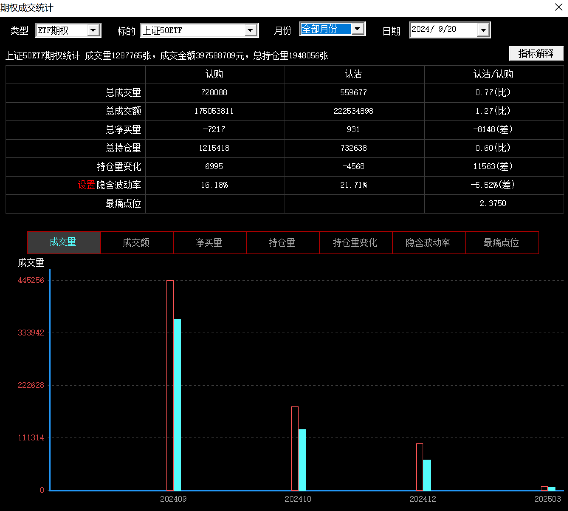Viewport: 568px width, 511px height.
Task: Open the 日期 date picker dropdown arrow
Action: tap(483, 30)
